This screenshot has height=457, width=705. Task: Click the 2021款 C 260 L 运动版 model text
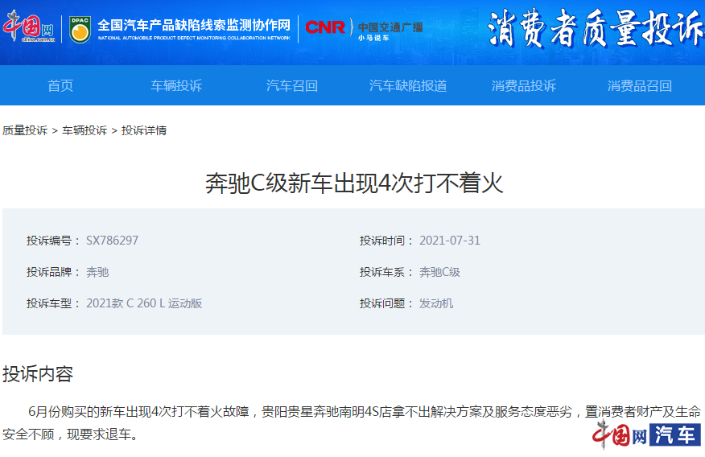click(144, 303)
